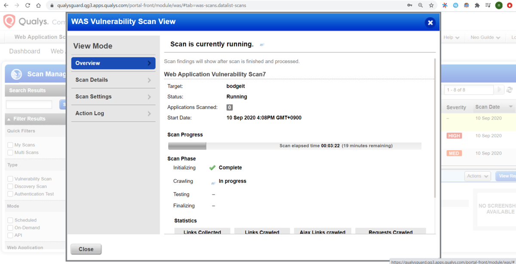Click the MED severity badge
The width and height of the screenshot is (516, 264).
coord(454,153)
